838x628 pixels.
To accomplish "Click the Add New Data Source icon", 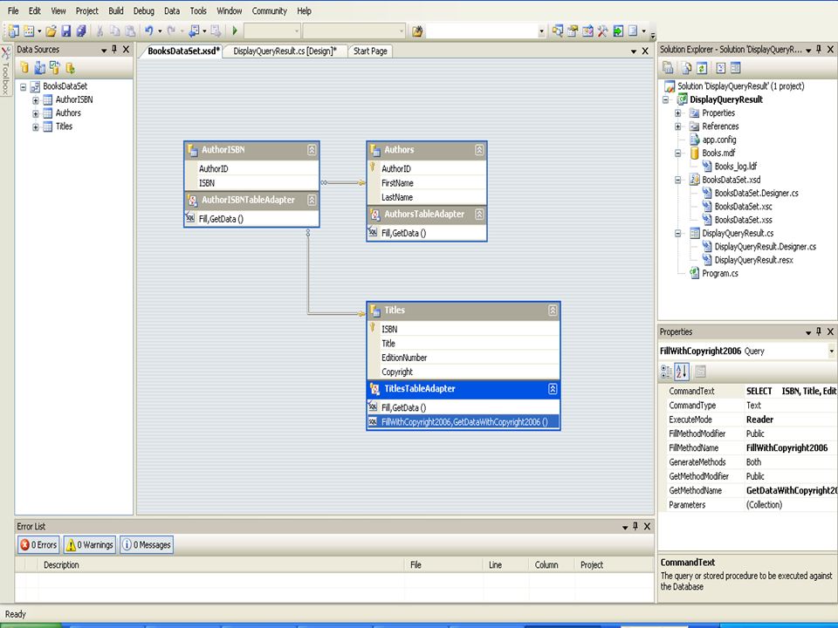I will [24, 67].
